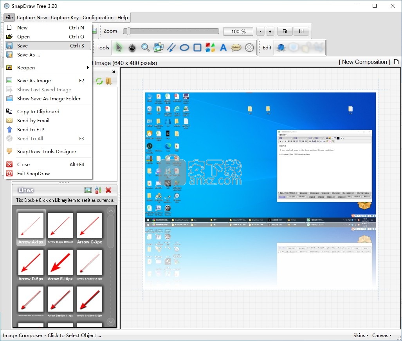Select the zoom magnifier tool

145,47
